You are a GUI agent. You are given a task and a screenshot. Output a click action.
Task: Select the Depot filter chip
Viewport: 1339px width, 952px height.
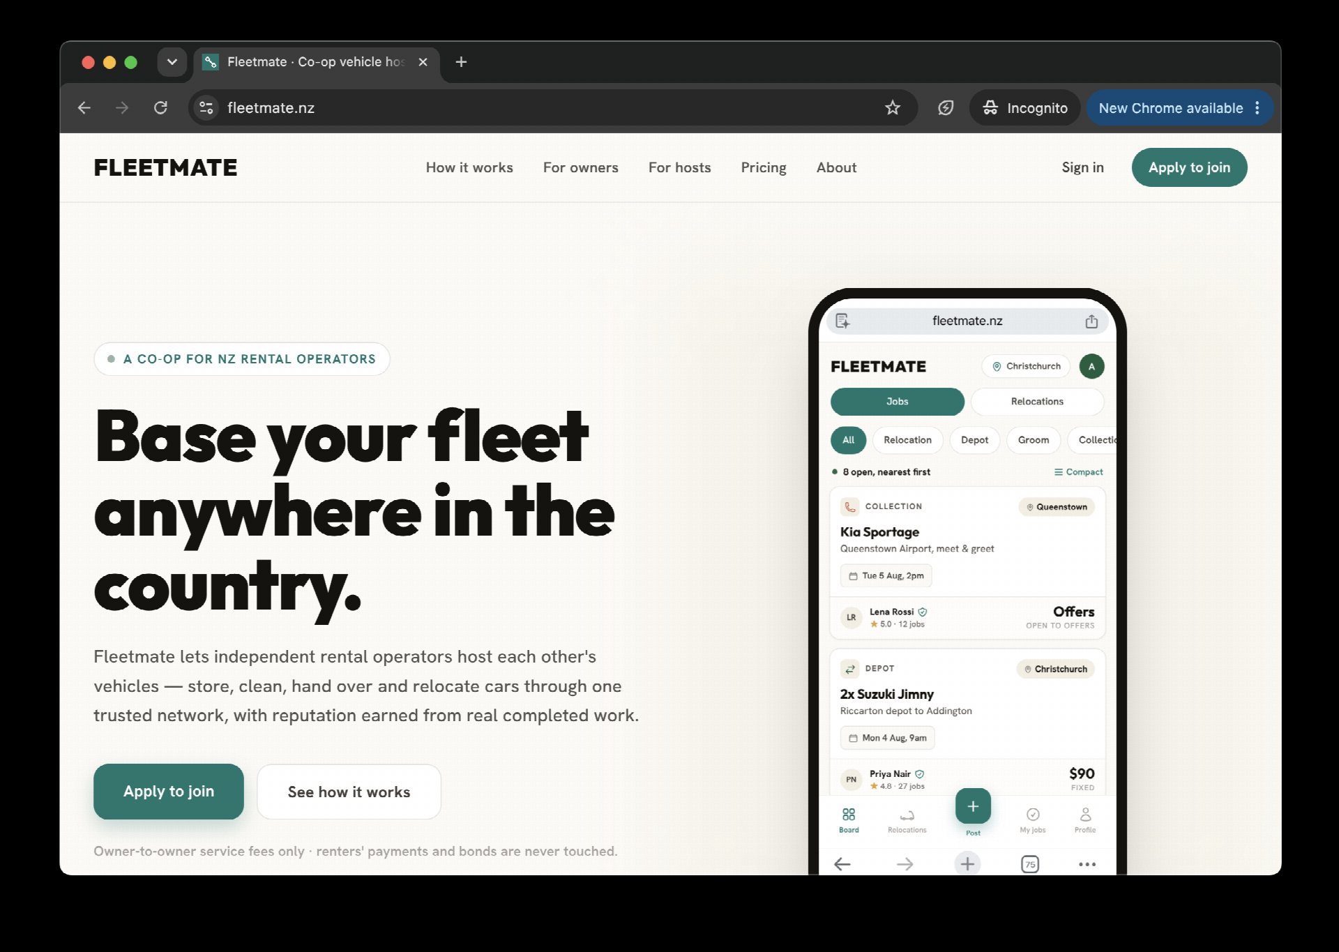[x=974, y=440]
